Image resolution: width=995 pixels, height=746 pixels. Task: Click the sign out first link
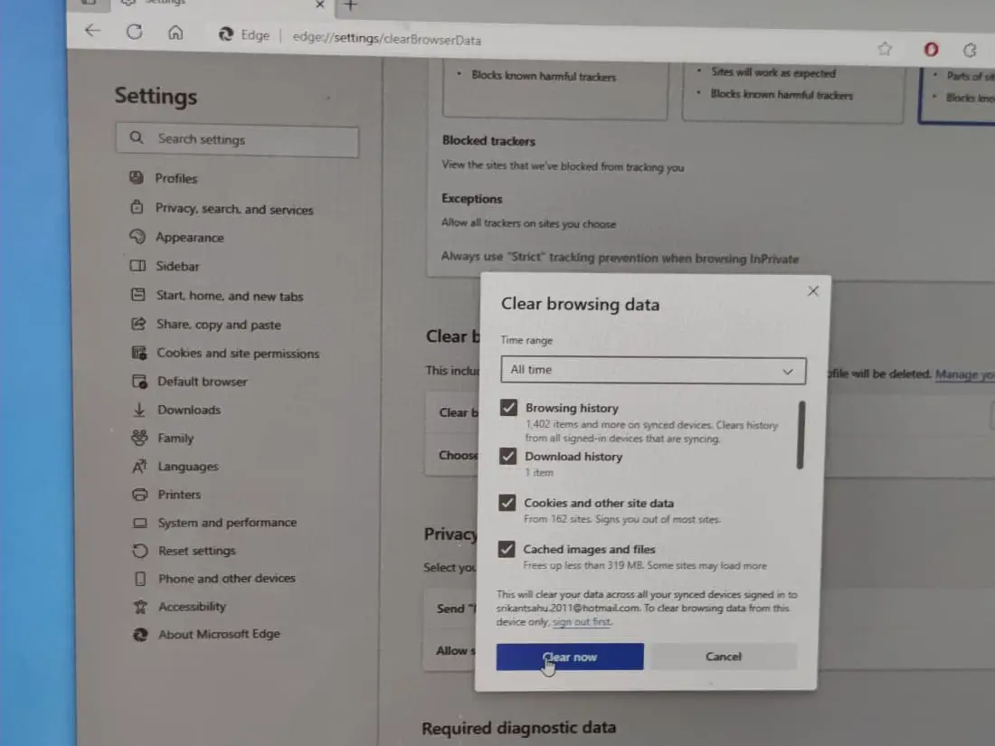click(582, 621)
